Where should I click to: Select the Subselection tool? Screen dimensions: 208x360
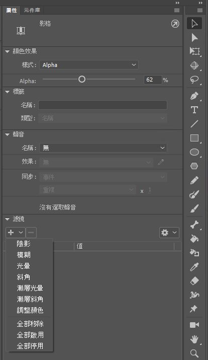(194, 37)
